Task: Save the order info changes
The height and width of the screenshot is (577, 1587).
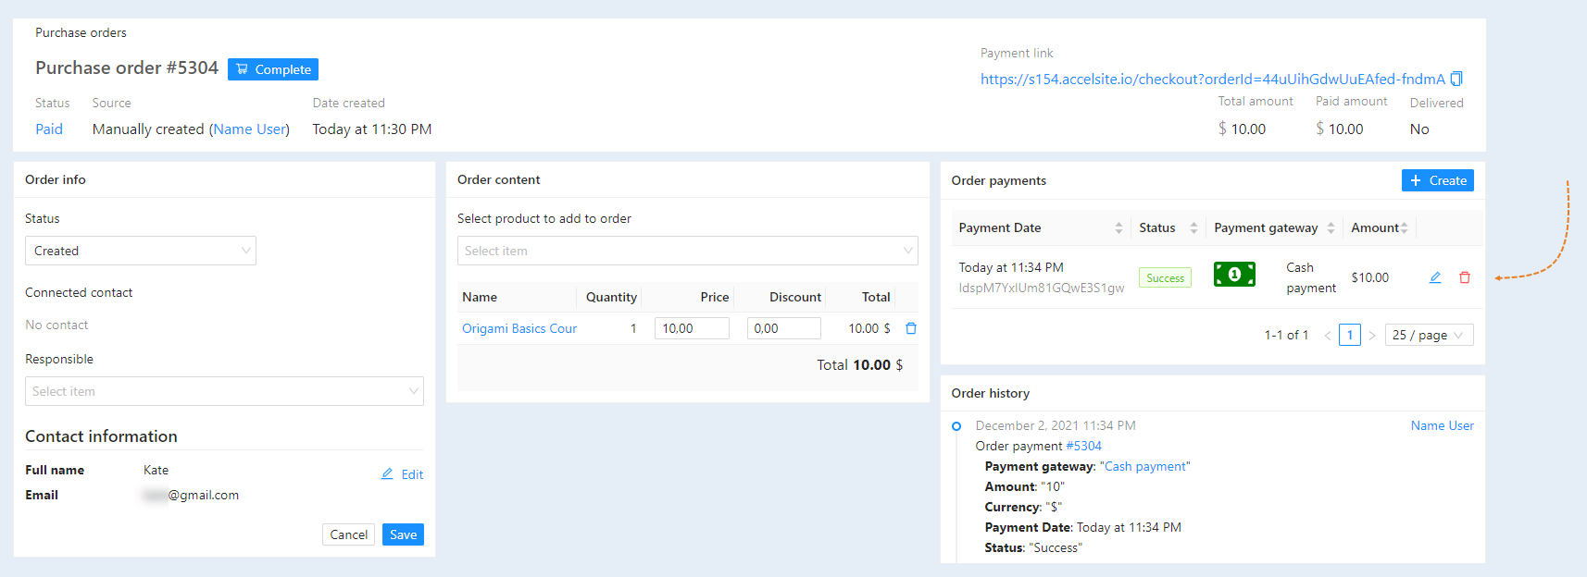Action: tap(403, 534)
